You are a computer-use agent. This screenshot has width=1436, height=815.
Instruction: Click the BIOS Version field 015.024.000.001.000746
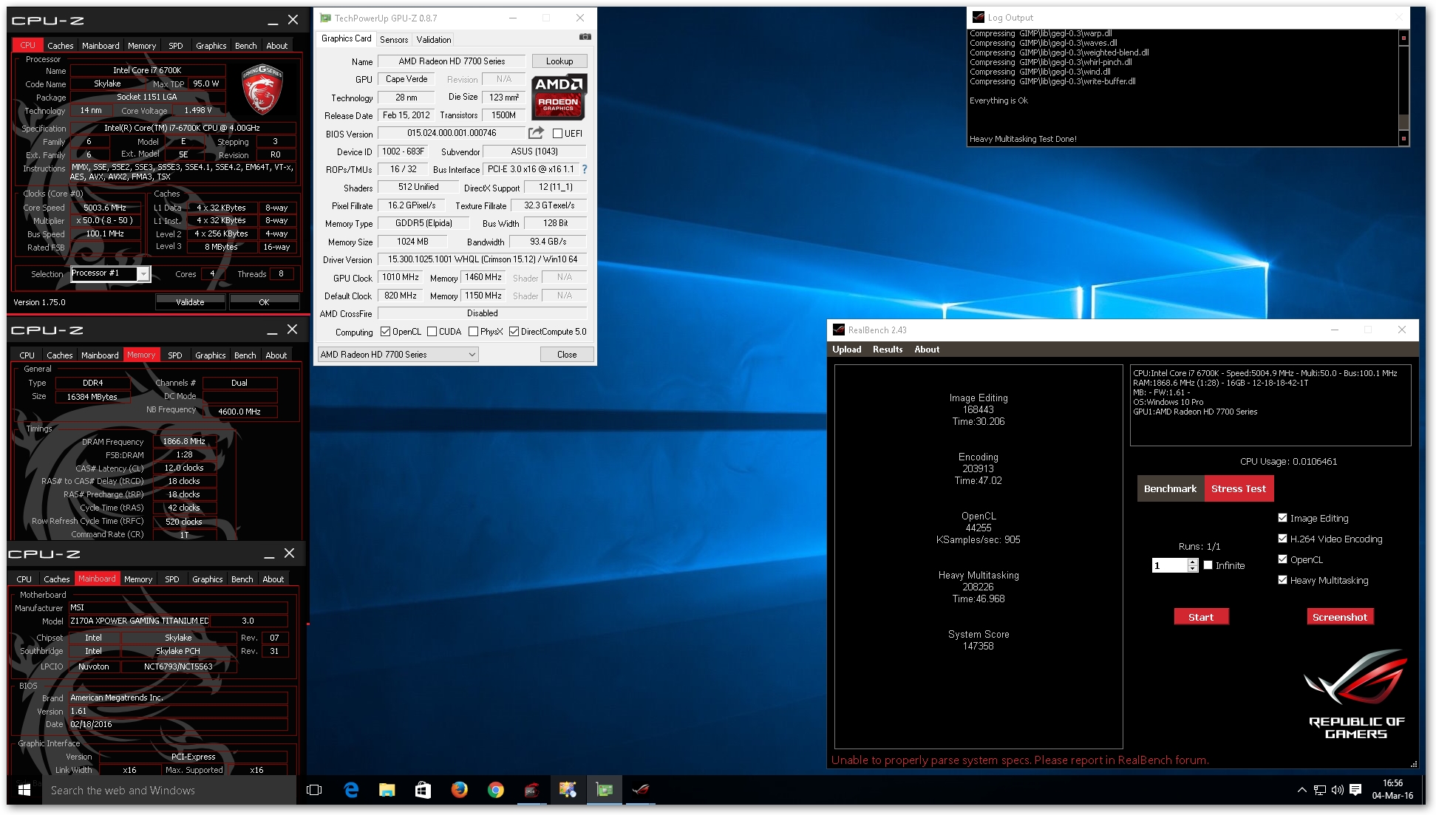tap(452, 133)
